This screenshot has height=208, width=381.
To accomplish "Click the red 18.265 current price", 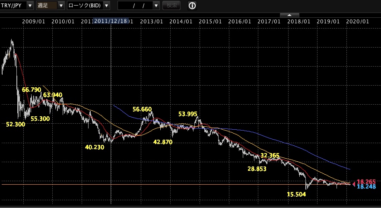I will coord(366,182).
